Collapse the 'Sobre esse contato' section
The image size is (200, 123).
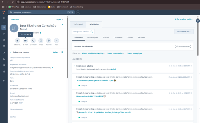click(x=10, y=52)
